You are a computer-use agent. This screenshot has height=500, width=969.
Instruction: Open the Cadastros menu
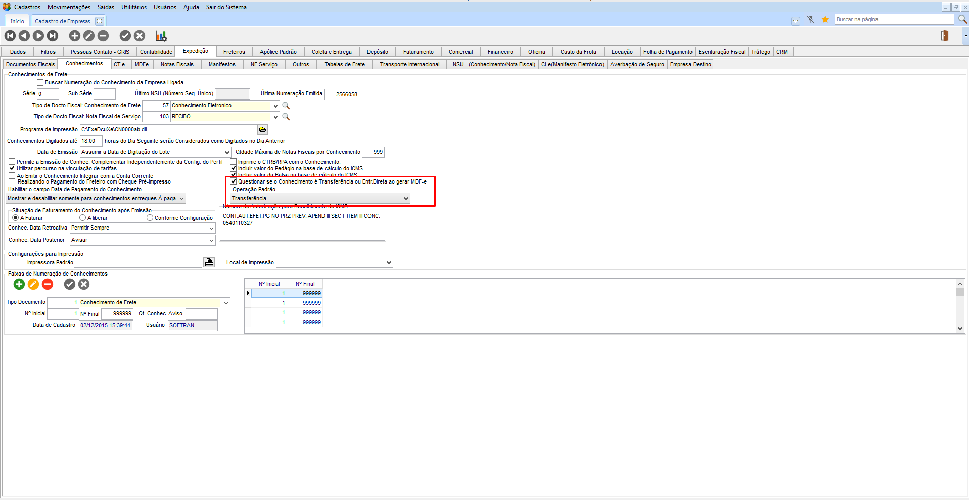click(x=27, y=7)
